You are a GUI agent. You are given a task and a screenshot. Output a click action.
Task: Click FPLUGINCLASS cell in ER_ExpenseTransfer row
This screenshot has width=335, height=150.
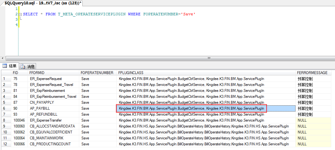(x=206, y=120)
